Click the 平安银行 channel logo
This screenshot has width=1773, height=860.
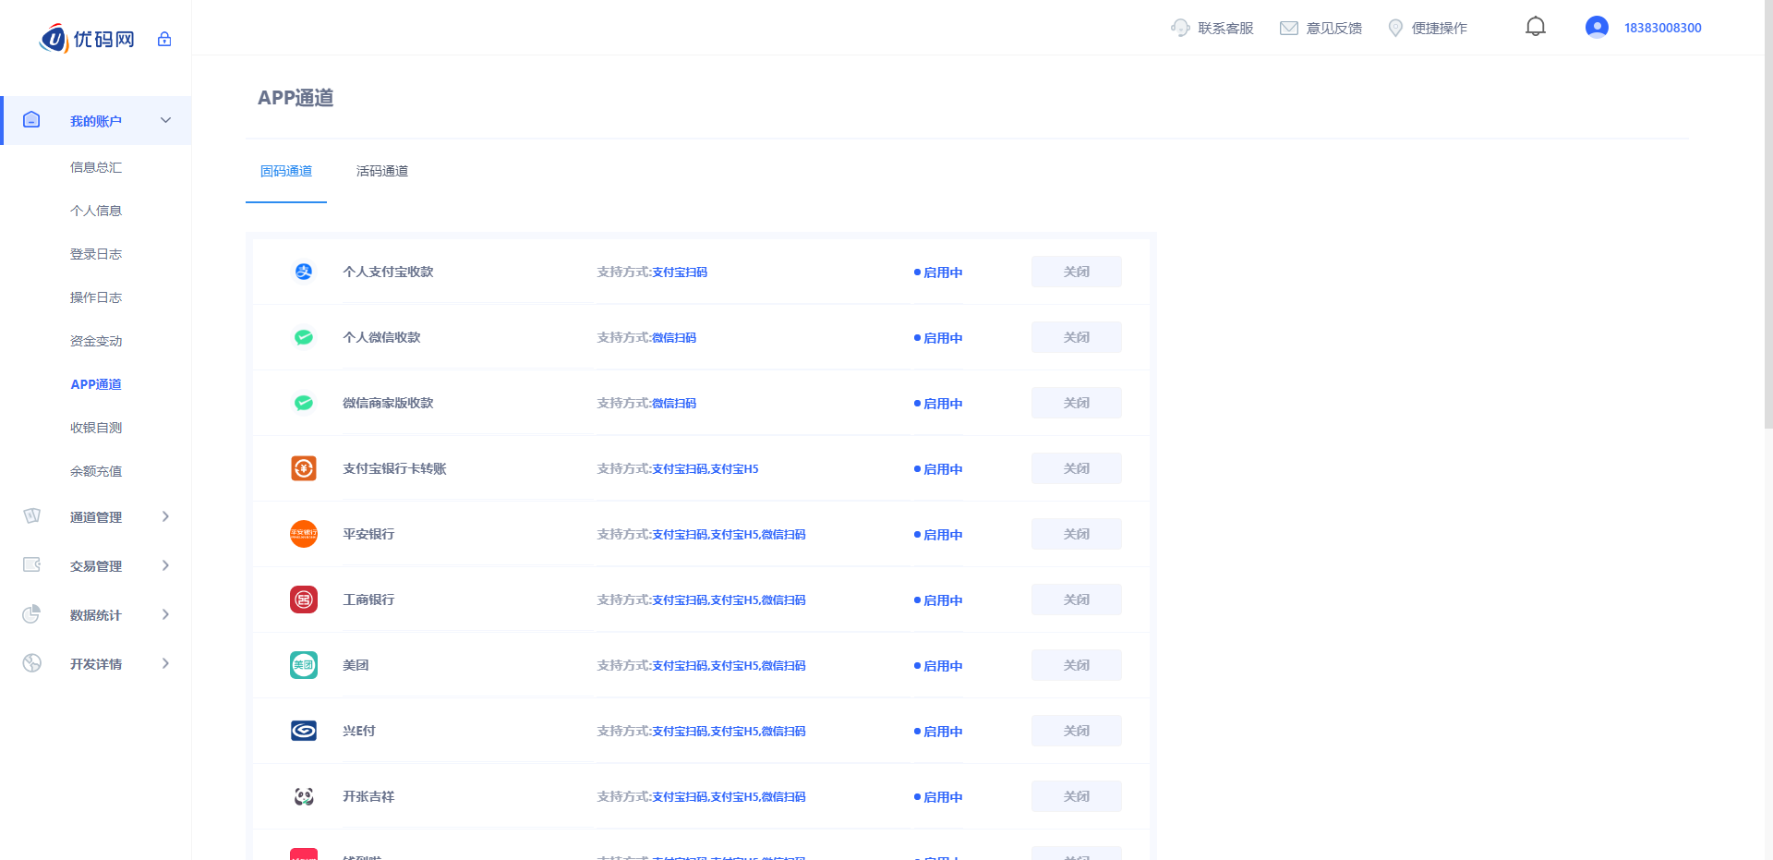304,534
